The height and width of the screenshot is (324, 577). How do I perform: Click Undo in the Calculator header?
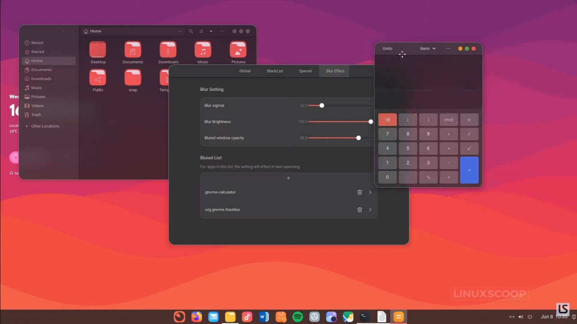click(x=387, y=49)
